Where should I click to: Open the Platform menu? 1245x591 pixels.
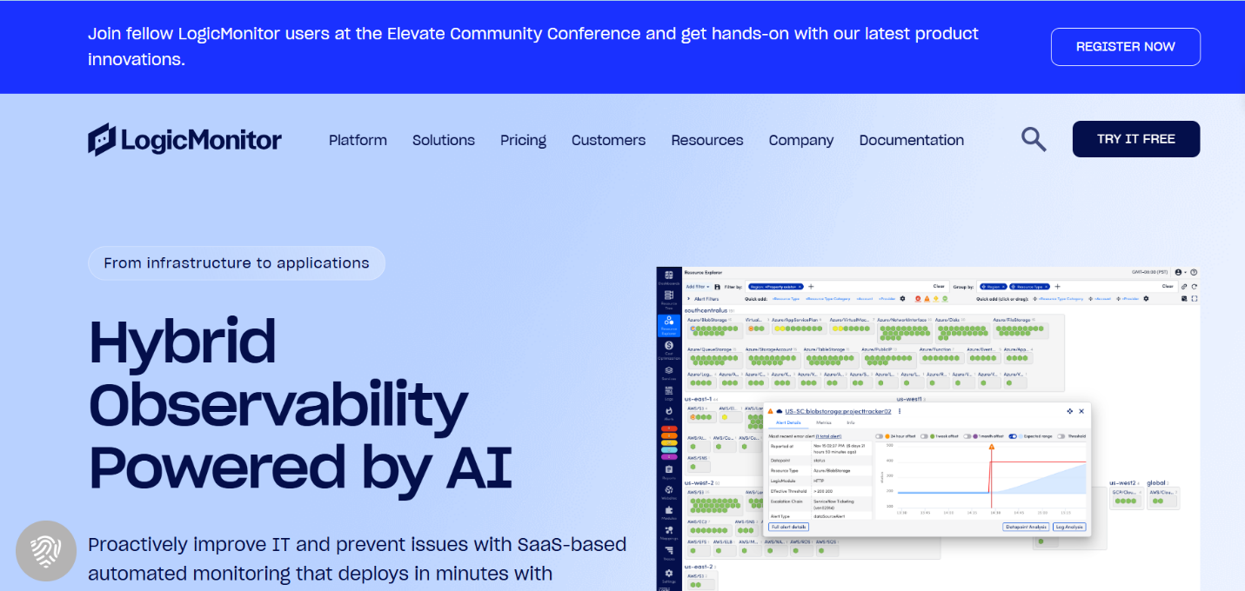coord(358,140)
